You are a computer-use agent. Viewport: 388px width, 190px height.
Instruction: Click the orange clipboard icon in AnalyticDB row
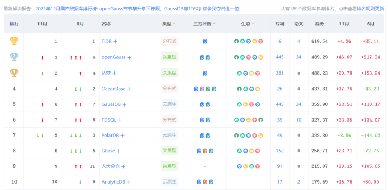point(205,182)
